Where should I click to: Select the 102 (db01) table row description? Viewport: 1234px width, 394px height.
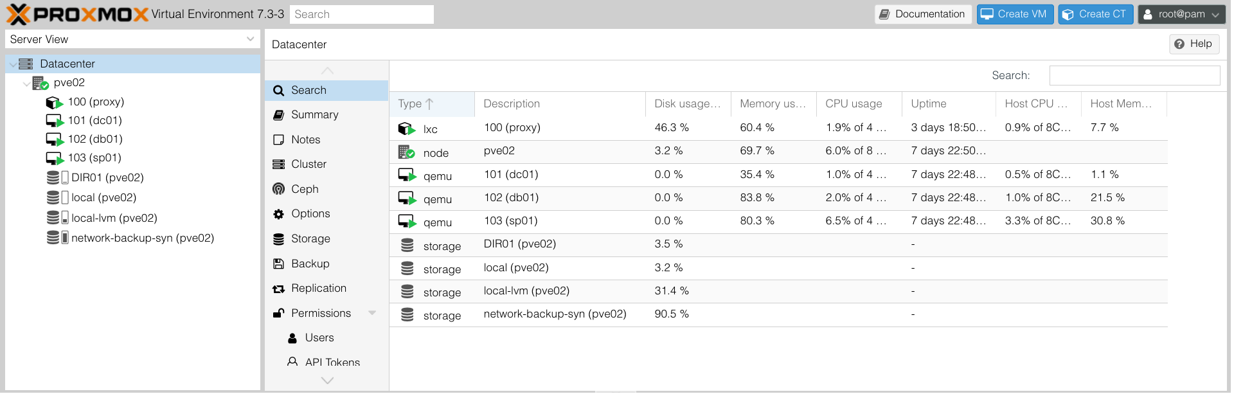[x=511, y=198]
